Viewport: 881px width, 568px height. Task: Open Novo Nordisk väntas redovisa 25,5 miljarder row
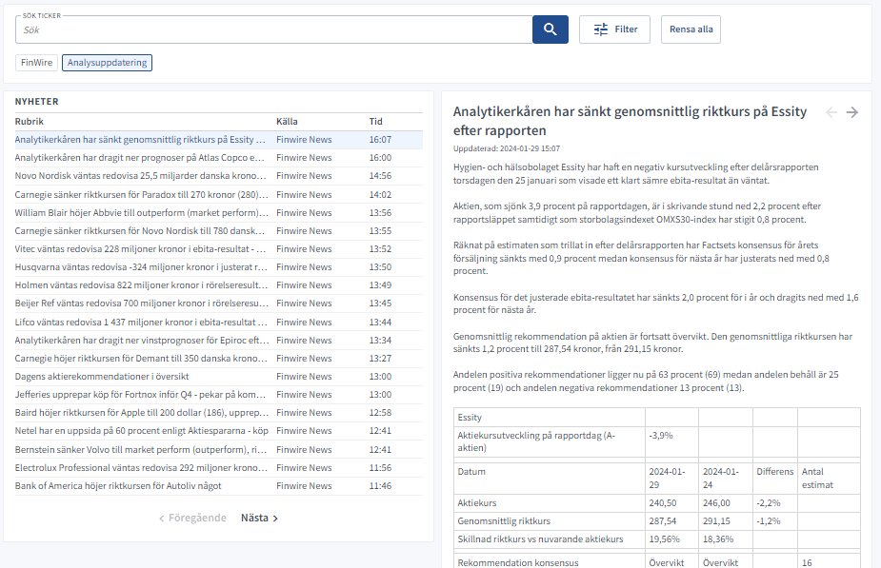point(218,176)
